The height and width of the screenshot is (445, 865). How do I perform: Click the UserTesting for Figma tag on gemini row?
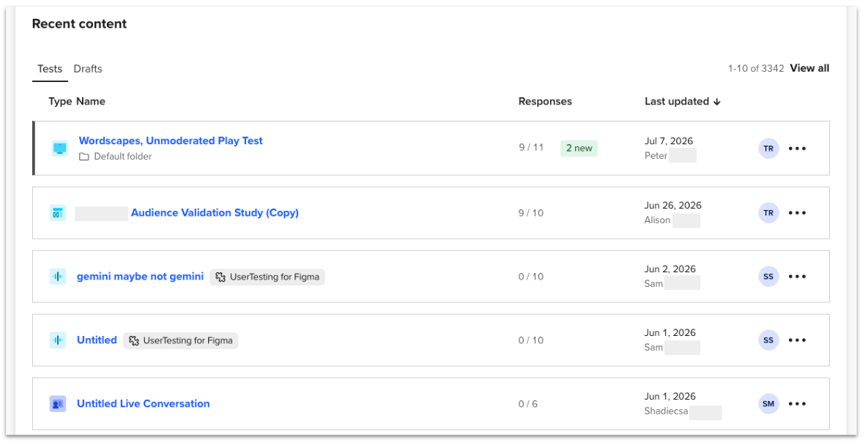267,277
